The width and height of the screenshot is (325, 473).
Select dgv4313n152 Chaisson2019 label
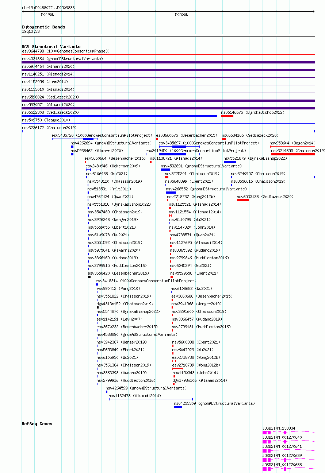coord(125,304)
